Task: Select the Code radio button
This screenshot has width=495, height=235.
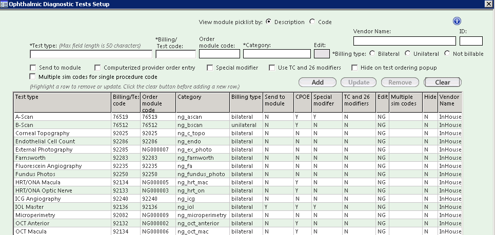Action: (312, 22)
